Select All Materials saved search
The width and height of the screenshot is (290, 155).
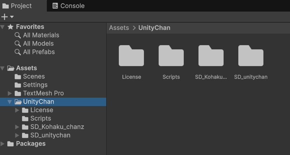tap(41, 35)
